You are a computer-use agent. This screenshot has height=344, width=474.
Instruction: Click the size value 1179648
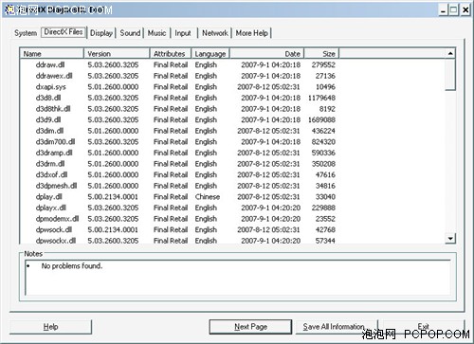[x=321, y=98]
